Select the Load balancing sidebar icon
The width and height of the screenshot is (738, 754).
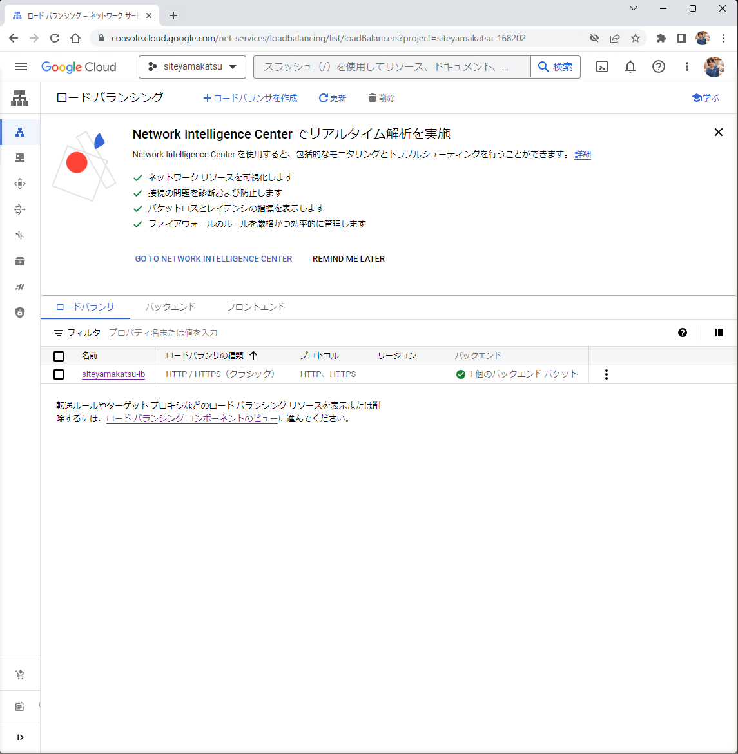[x=20, y=132]
